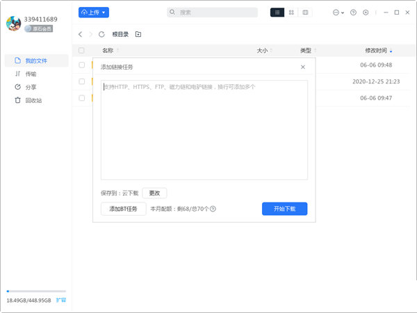Maximize the application window
Image resolution: width=417 pixels, height=313 pixels.
[397, 13]
